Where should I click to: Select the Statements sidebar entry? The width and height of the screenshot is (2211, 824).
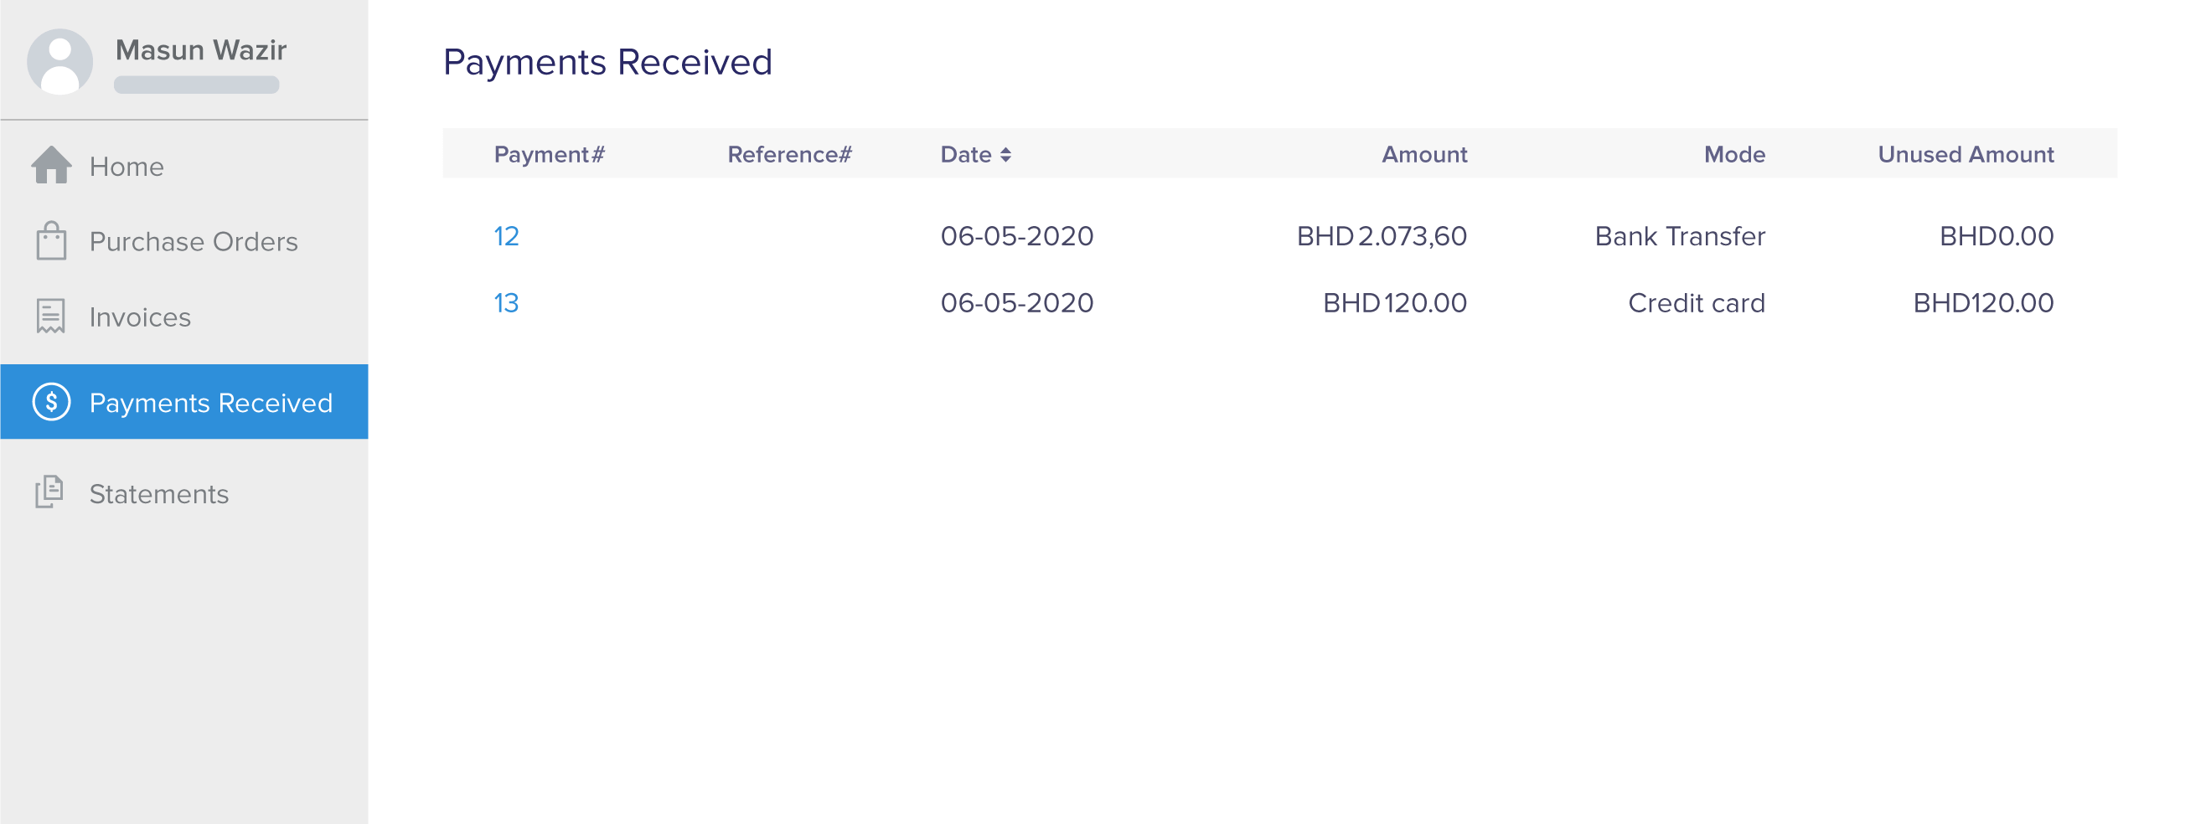click(x=159, y=494)
